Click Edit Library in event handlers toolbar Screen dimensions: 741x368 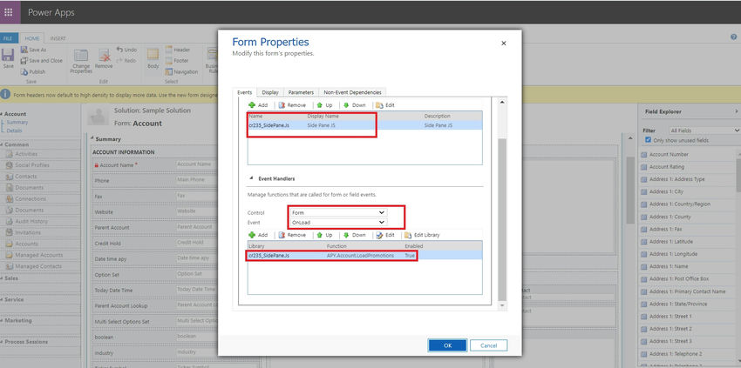tap(422, 235)
